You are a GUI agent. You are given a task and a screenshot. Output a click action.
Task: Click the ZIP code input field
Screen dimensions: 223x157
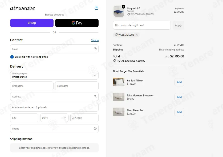(x=84, y=118)
